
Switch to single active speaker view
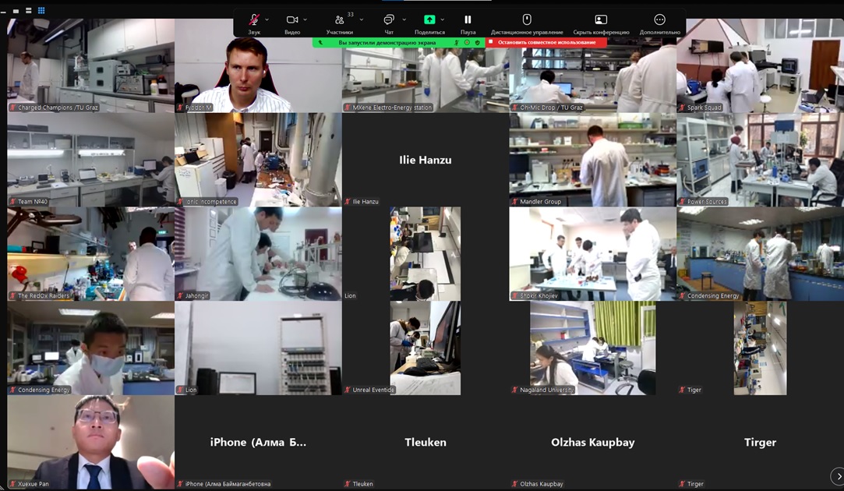pos(16,10)
